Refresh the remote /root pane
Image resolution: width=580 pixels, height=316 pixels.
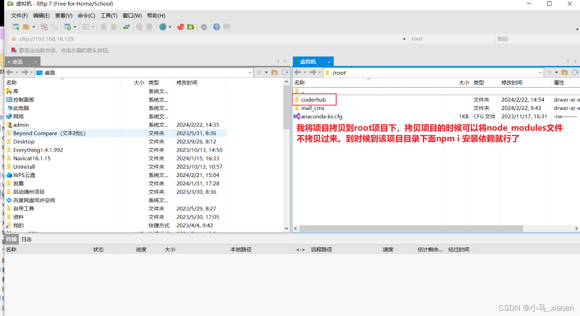[576, 72]
